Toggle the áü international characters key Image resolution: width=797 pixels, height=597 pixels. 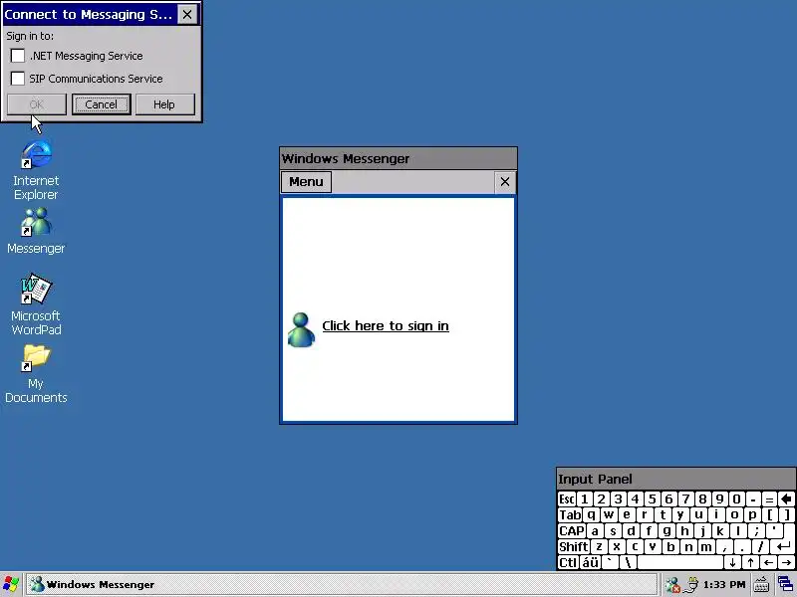[x=590, y=562]
